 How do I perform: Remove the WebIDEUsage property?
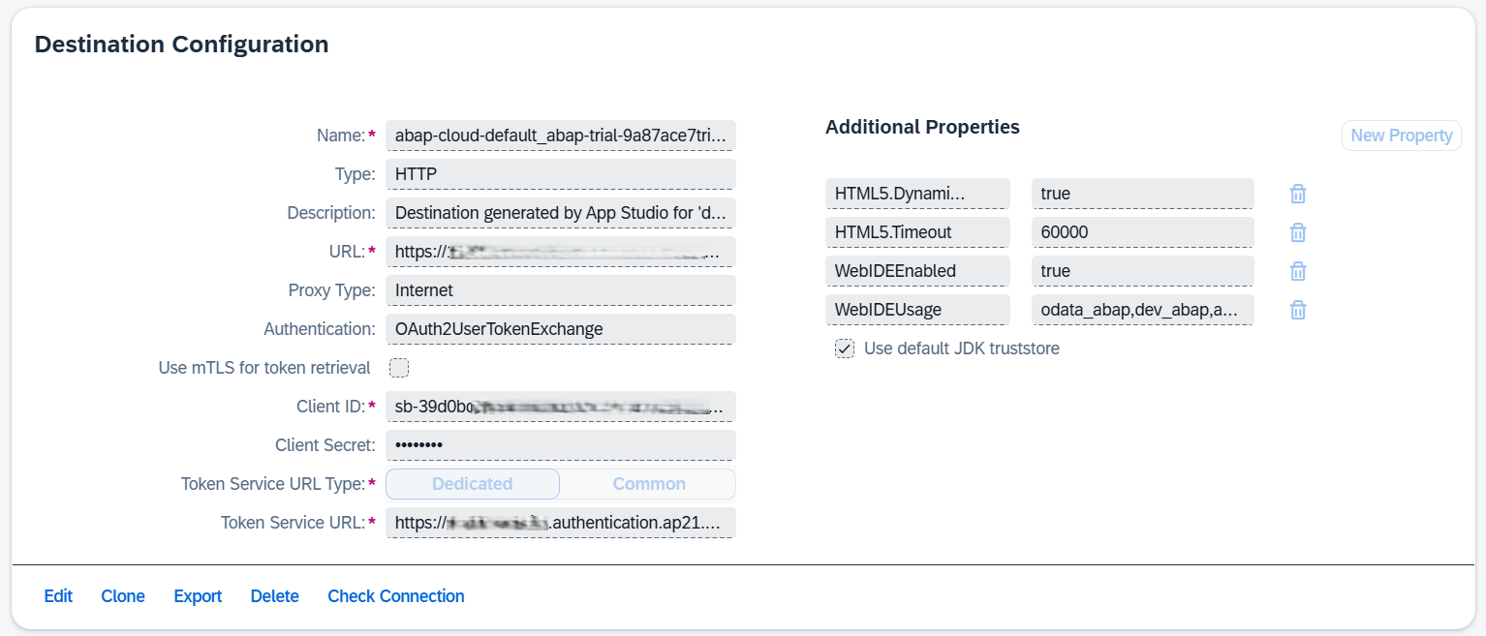click(x=1297, y=310)
